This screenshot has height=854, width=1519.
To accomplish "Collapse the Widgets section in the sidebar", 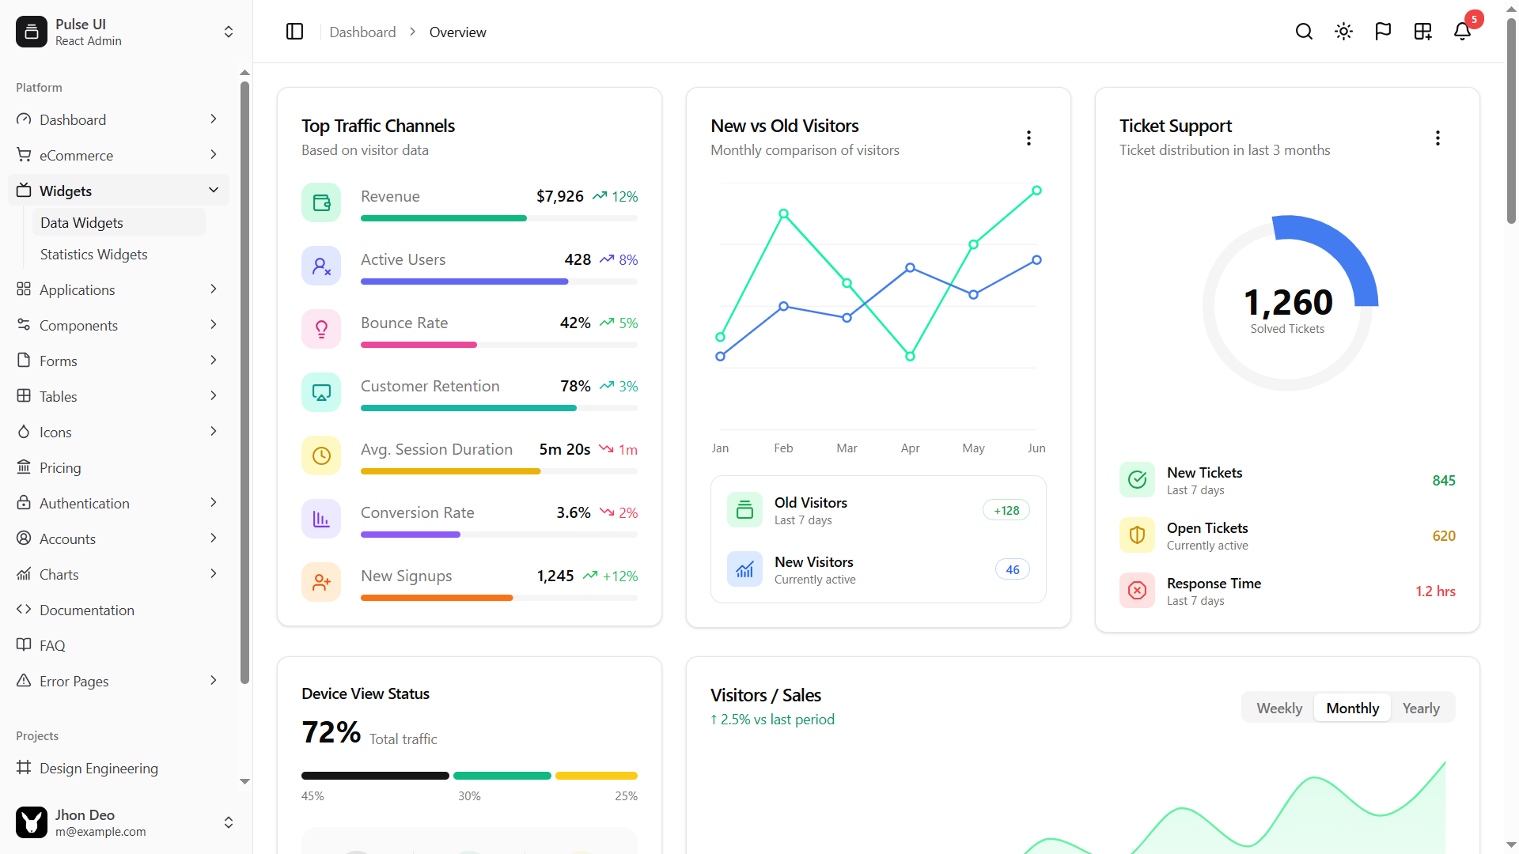I will coord(213,190).
